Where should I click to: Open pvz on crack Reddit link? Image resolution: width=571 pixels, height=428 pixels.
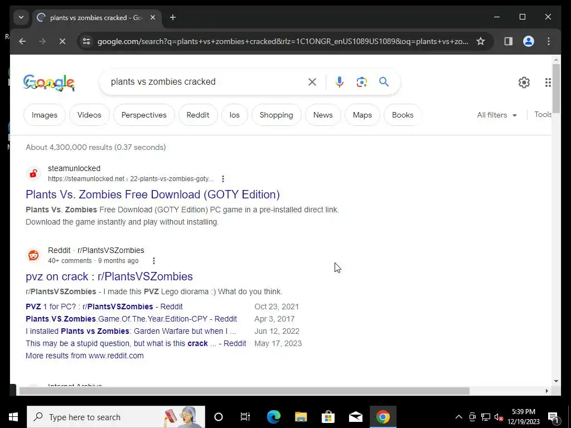pyautogui.click(x=109, y=276)
